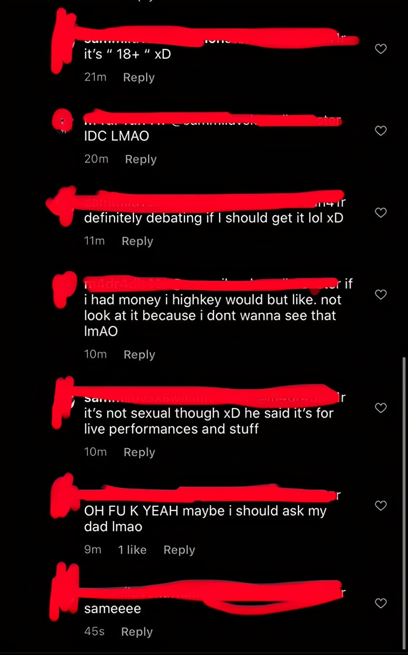Screen dimensions: 408x655
Task: Like the "ask my dad lmao" comment
Action: [x=381, y=505]
